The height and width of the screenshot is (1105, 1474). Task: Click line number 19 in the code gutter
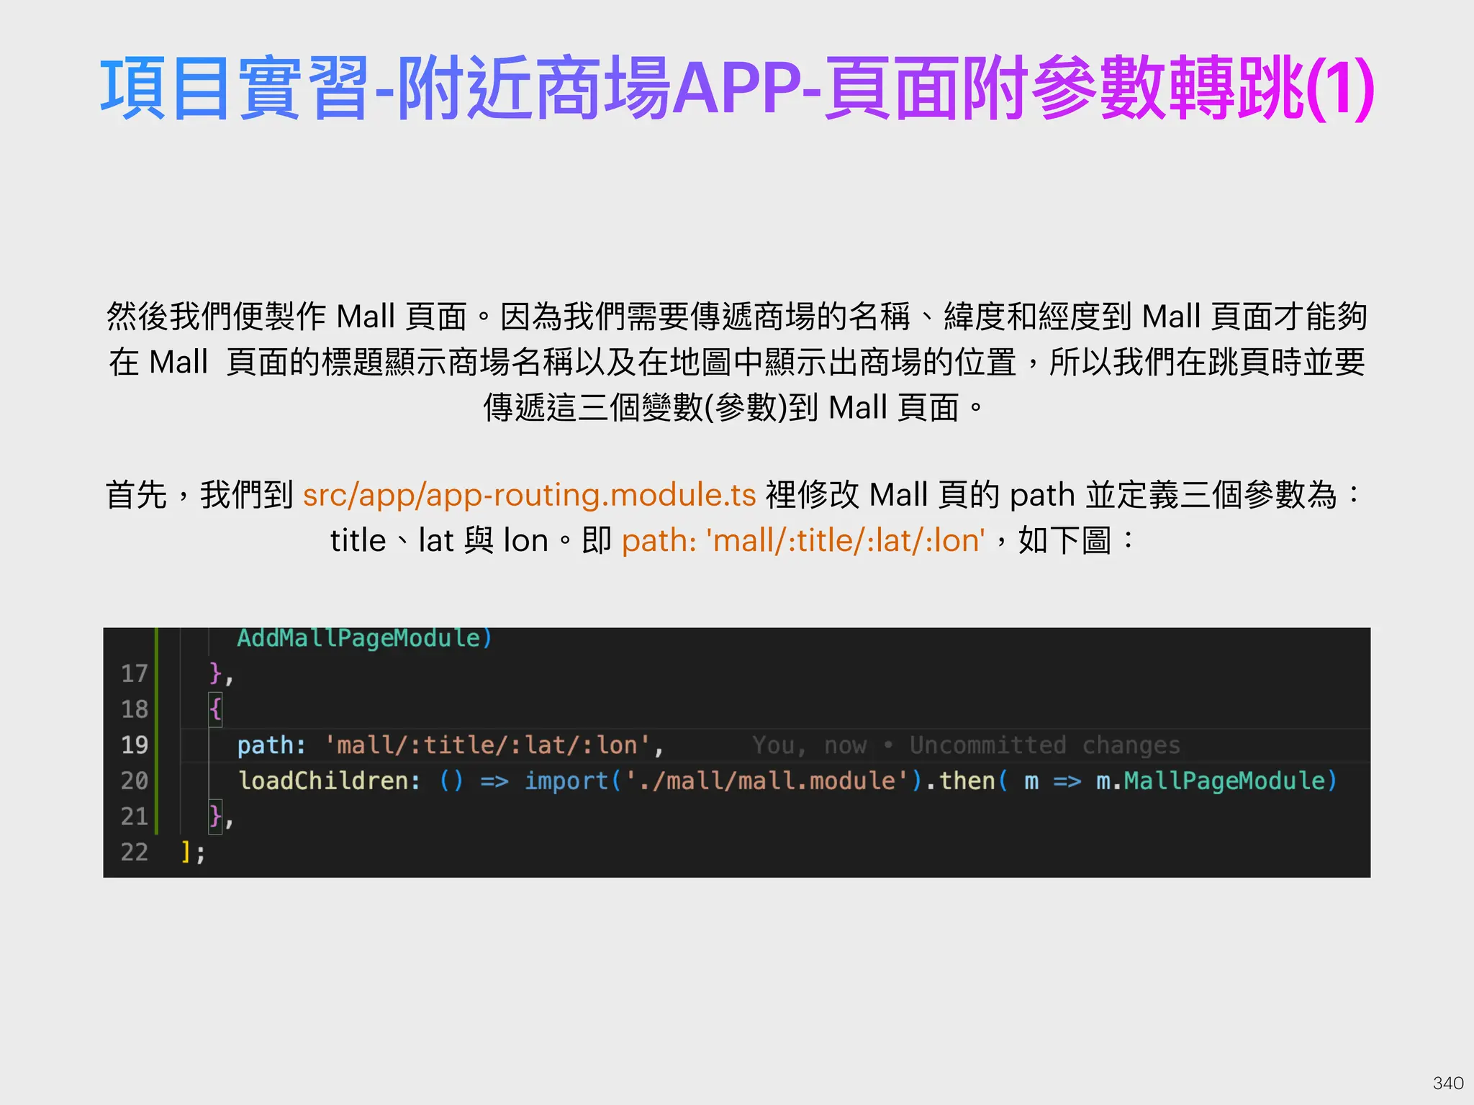[x=134, y=745]
